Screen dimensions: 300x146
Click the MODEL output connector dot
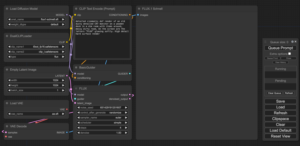point(67,15)
